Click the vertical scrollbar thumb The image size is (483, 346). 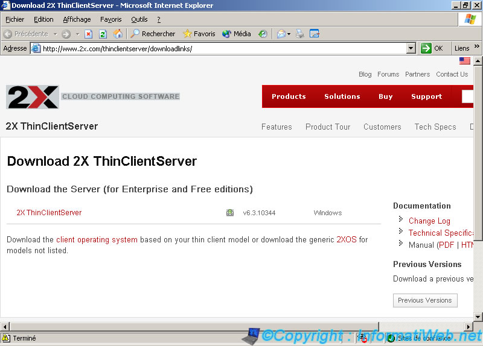click(x=478, y=153)
